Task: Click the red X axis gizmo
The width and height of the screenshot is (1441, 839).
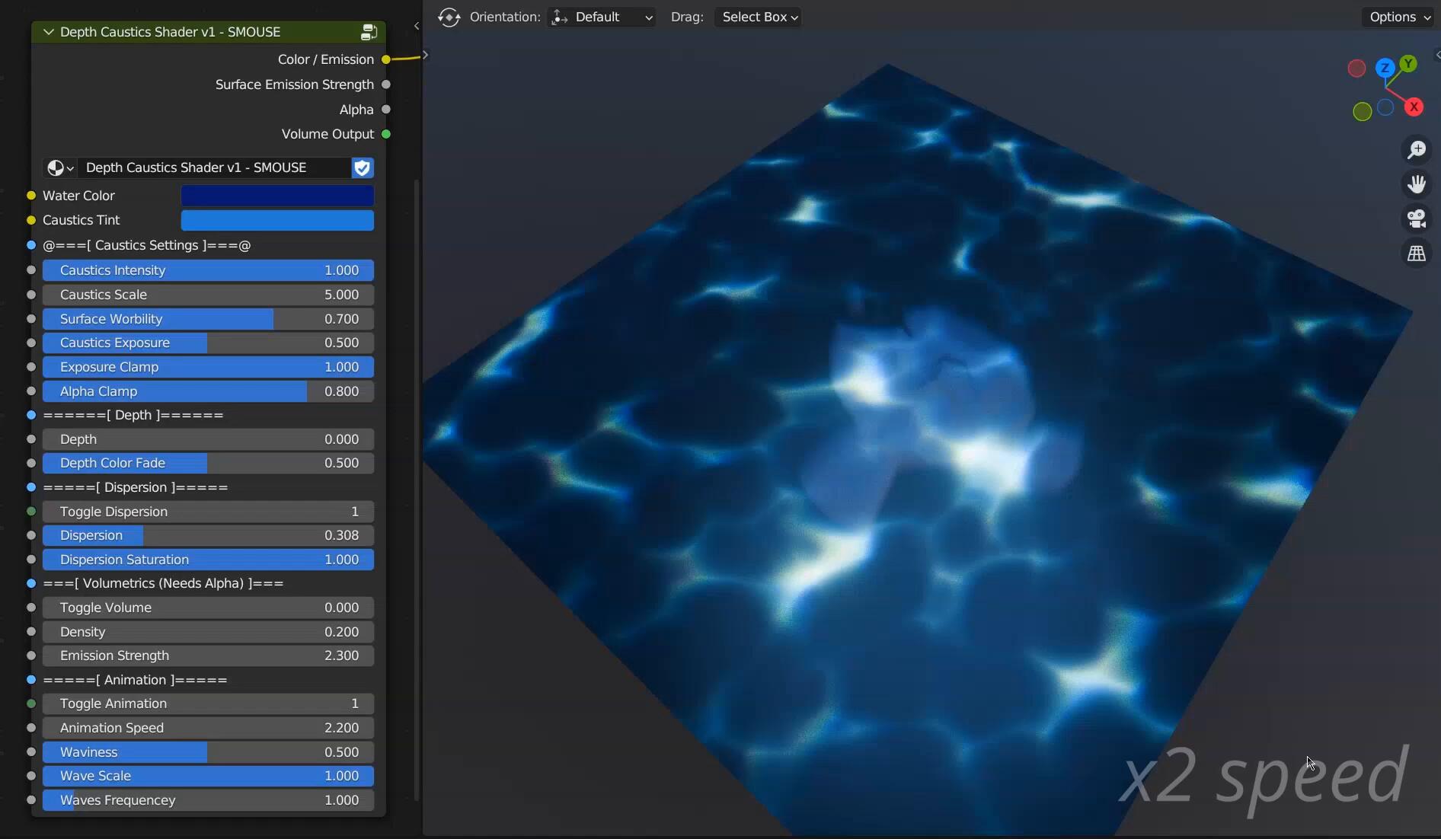Action: pyautogui.click(x=1414, y=107)
